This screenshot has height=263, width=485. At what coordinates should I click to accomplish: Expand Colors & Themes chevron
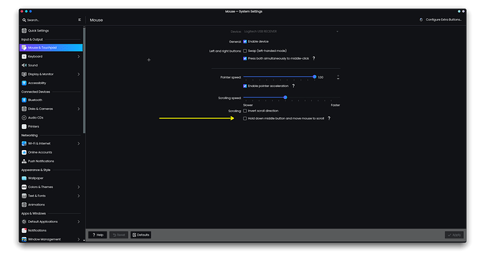[79, 187]
